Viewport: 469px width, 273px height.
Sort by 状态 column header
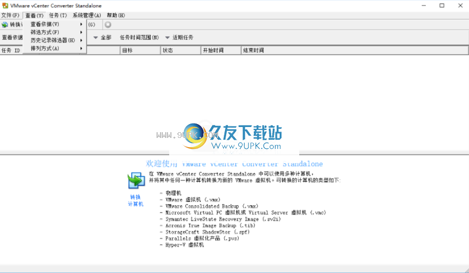pos(181,51)
